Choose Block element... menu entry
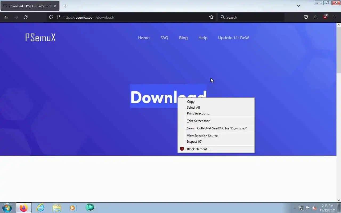The image size is (341, 213). [x=216, y=149]
